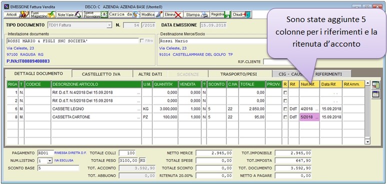Click the P.IVA:IT00889400883 text
Viewport: 387px width, 185px height.
(28, 61)
